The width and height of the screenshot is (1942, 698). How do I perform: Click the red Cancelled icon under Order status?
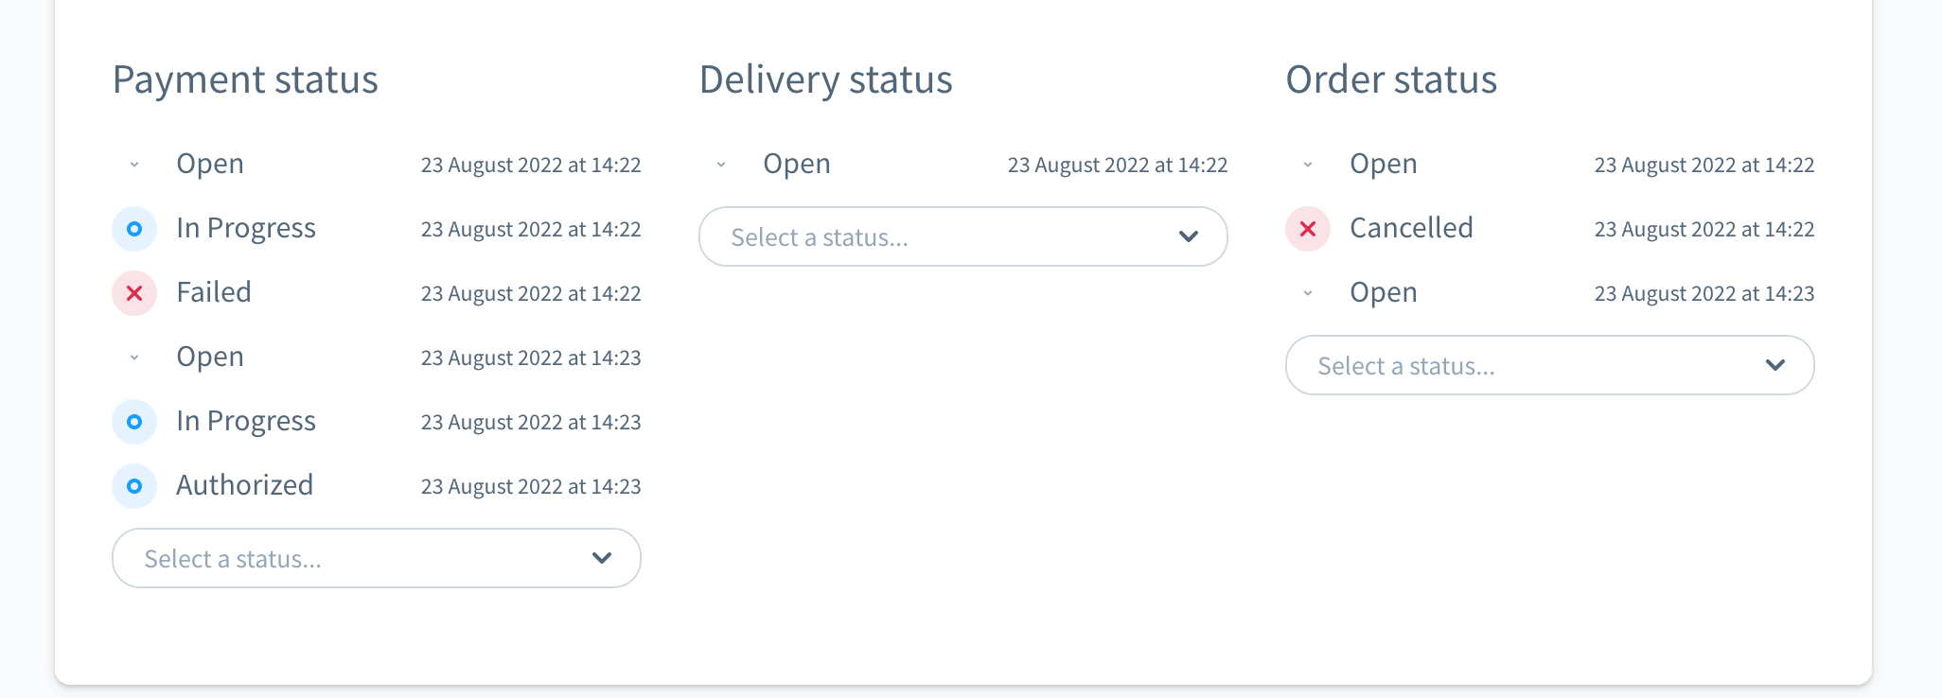(x=1307, y=228)
